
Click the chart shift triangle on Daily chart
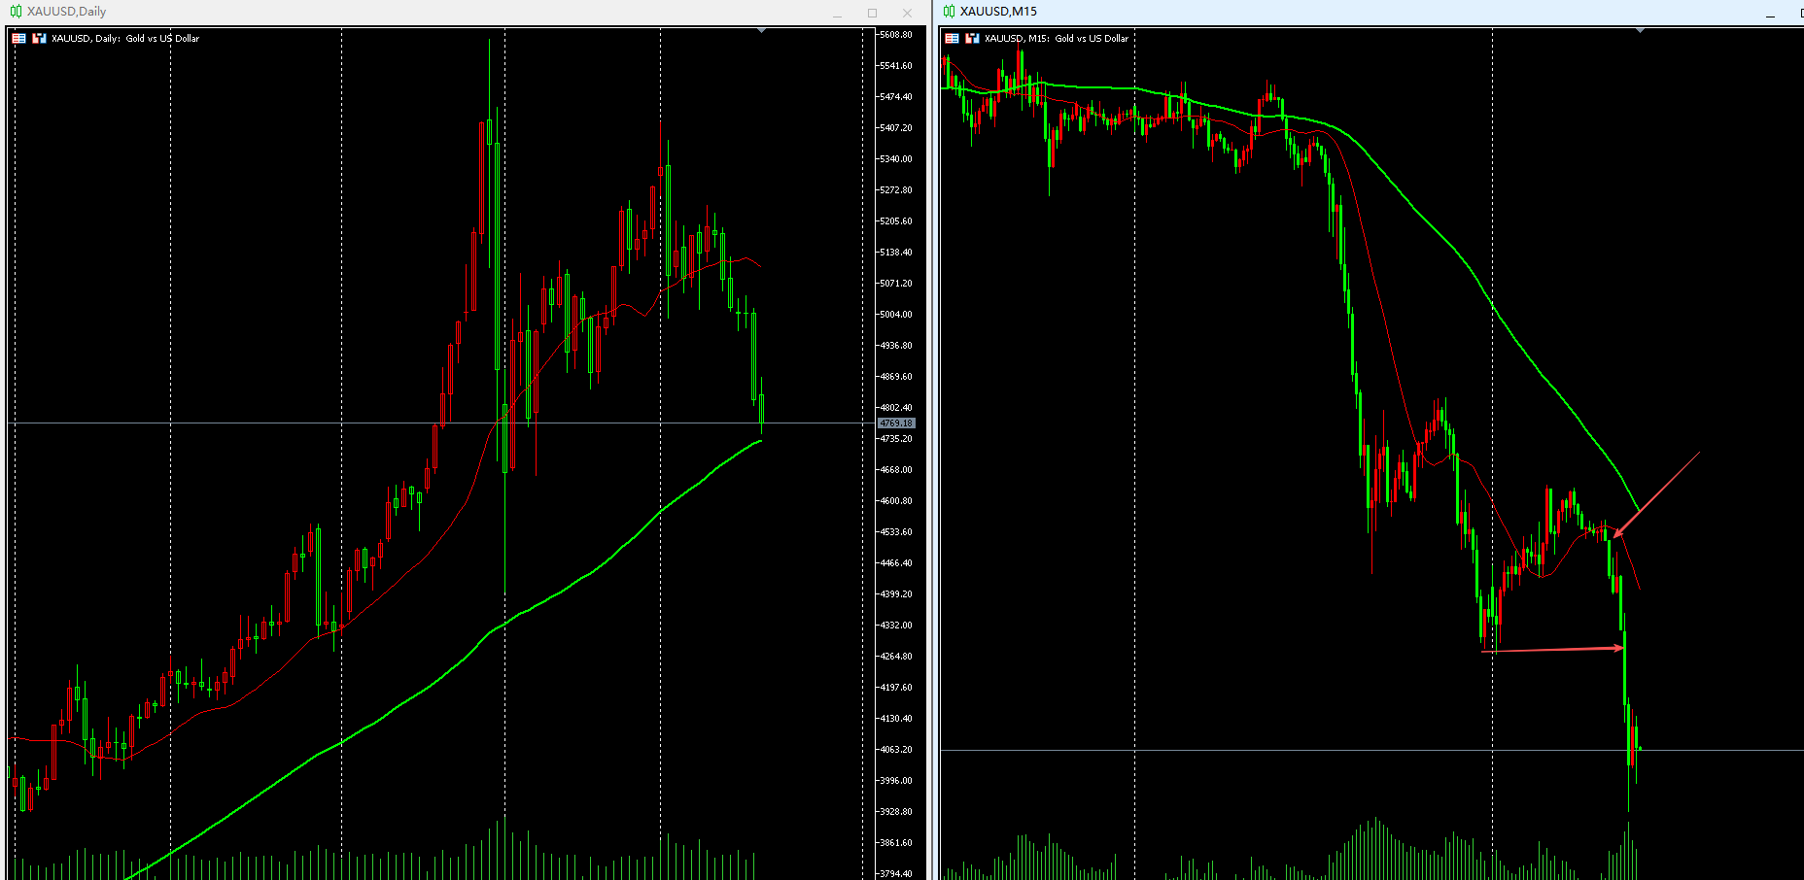[762, 31]
